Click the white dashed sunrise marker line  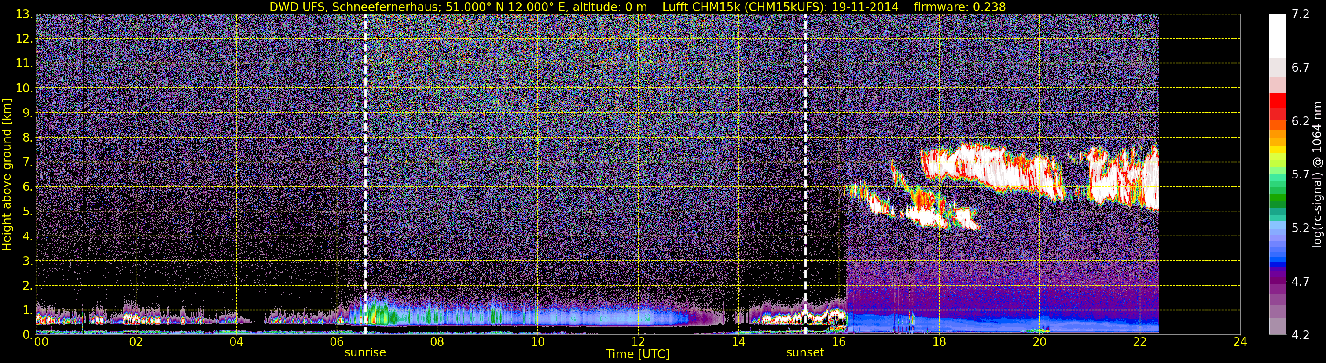(x=365, y=174)
